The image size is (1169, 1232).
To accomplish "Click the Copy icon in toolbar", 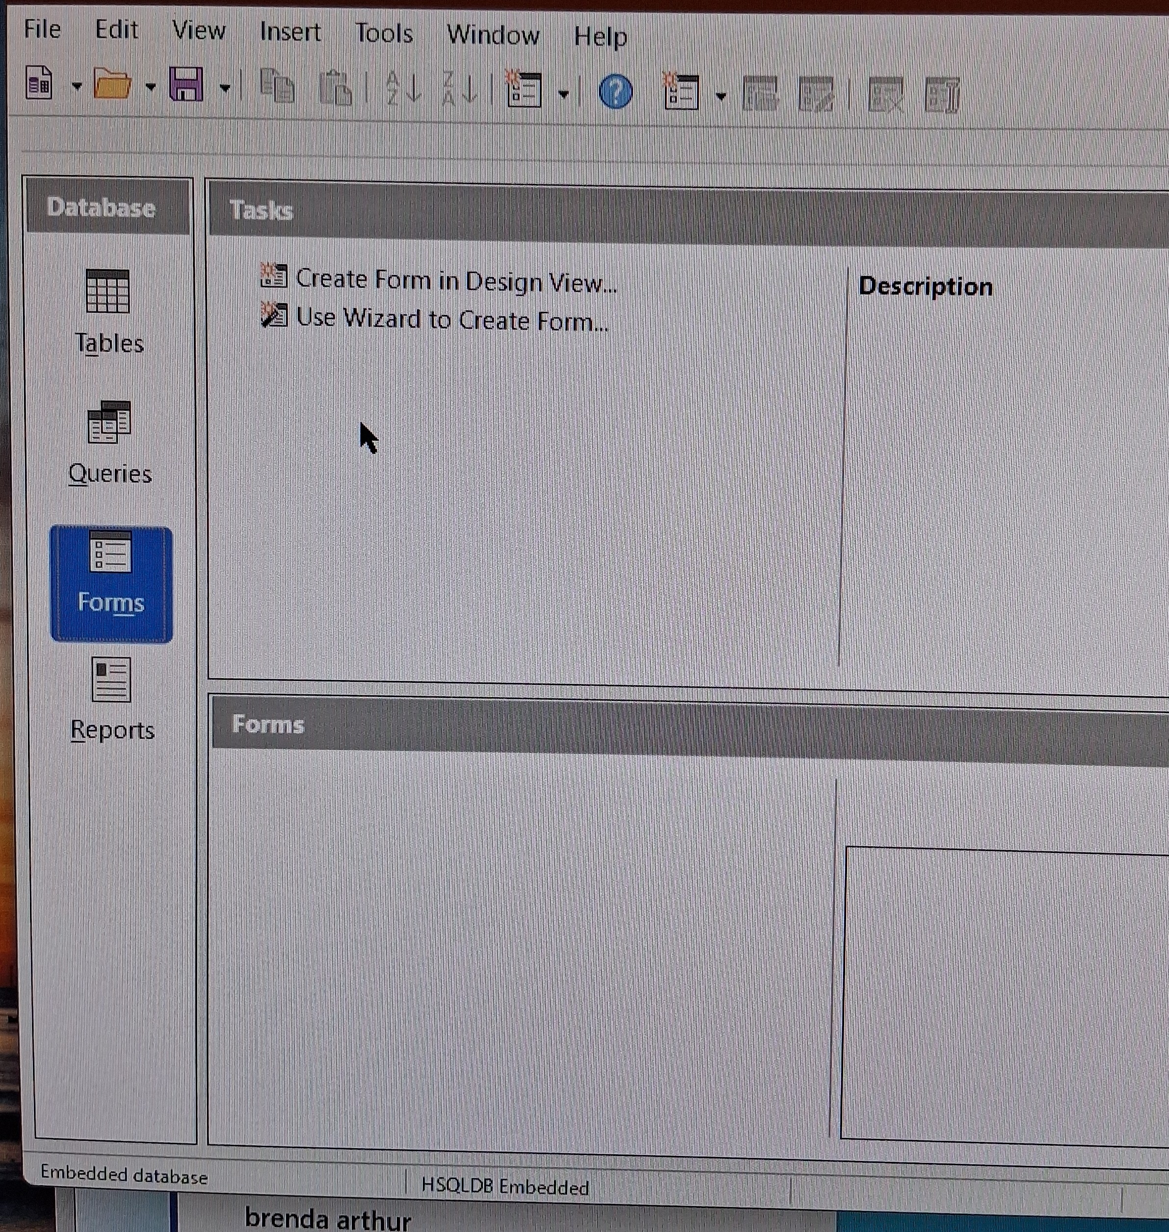I will click(277, 86).
